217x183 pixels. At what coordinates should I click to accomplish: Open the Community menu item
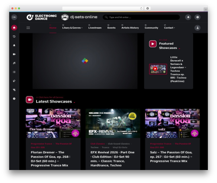(x=151, y=28)
